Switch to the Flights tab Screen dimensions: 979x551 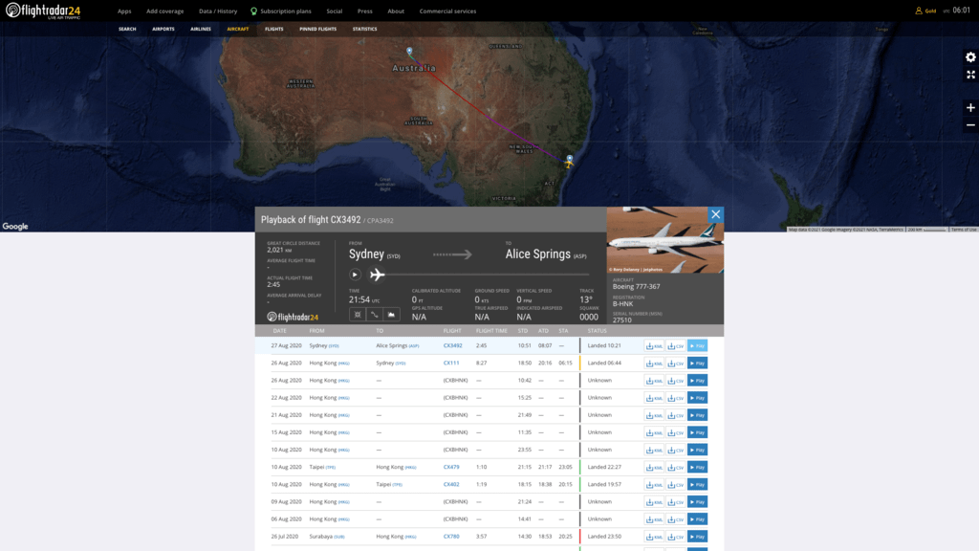click(274, 29)
